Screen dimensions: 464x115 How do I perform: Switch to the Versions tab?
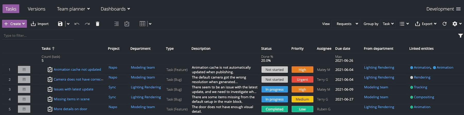pos(37,9)
